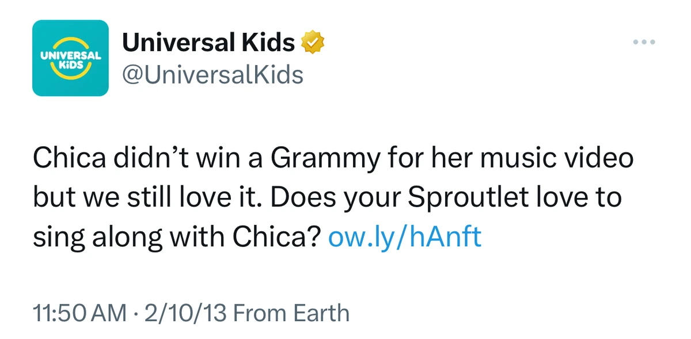Click the verification checkmark next to Universal Kids
The width and height of the screenshot is (691, 339).
(314, 41)
